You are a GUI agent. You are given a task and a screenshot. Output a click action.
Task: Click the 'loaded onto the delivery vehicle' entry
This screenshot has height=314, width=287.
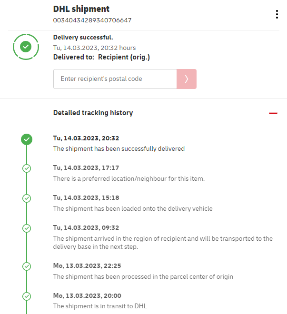(x=133, y=208)
